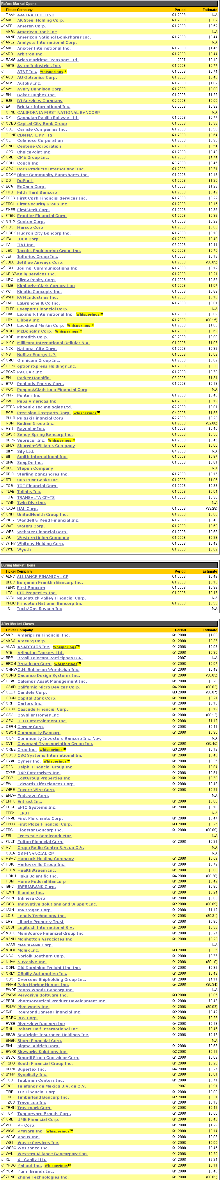Follow the Norfolk Southern Corp. link

click(x=41, y=956)
